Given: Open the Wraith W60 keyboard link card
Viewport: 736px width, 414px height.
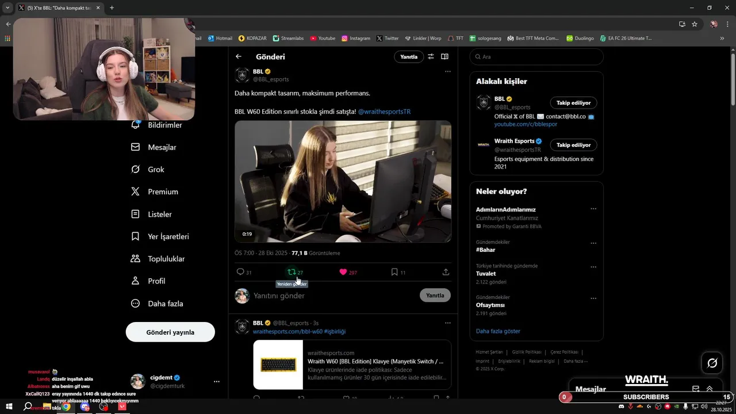Looking at the screenshot, I should point(352,365).
